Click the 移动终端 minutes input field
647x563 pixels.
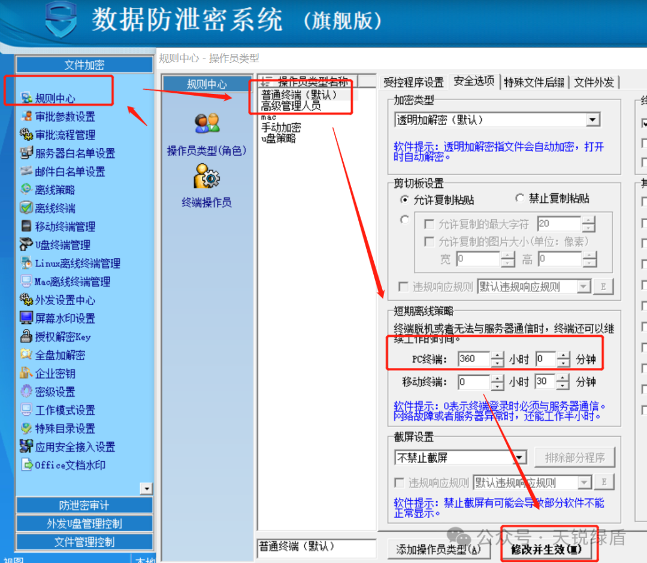(545, 382)
